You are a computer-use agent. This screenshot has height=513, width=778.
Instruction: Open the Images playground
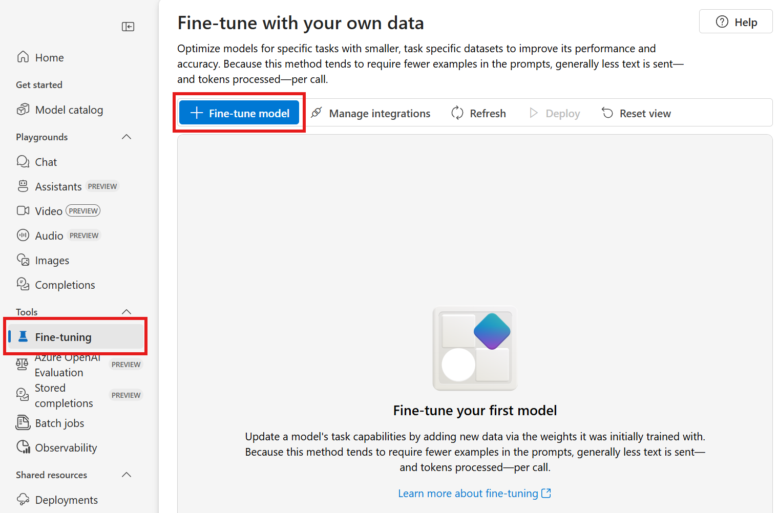click(x=52, y=261)
